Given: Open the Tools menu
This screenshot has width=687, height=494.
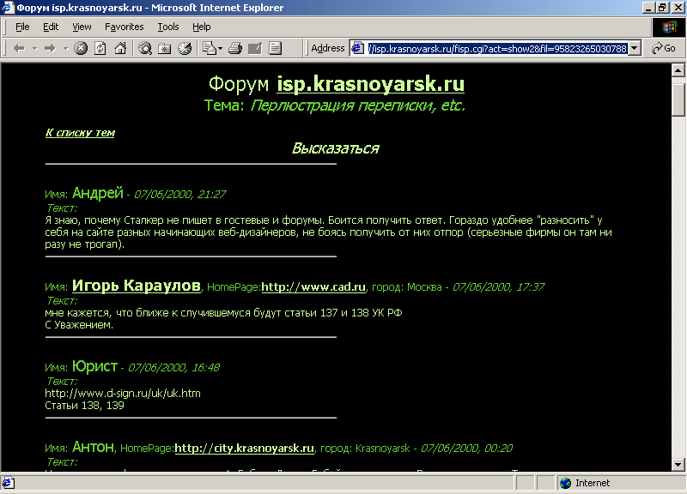Looking at the screenshot, I should tap(168, 27).
